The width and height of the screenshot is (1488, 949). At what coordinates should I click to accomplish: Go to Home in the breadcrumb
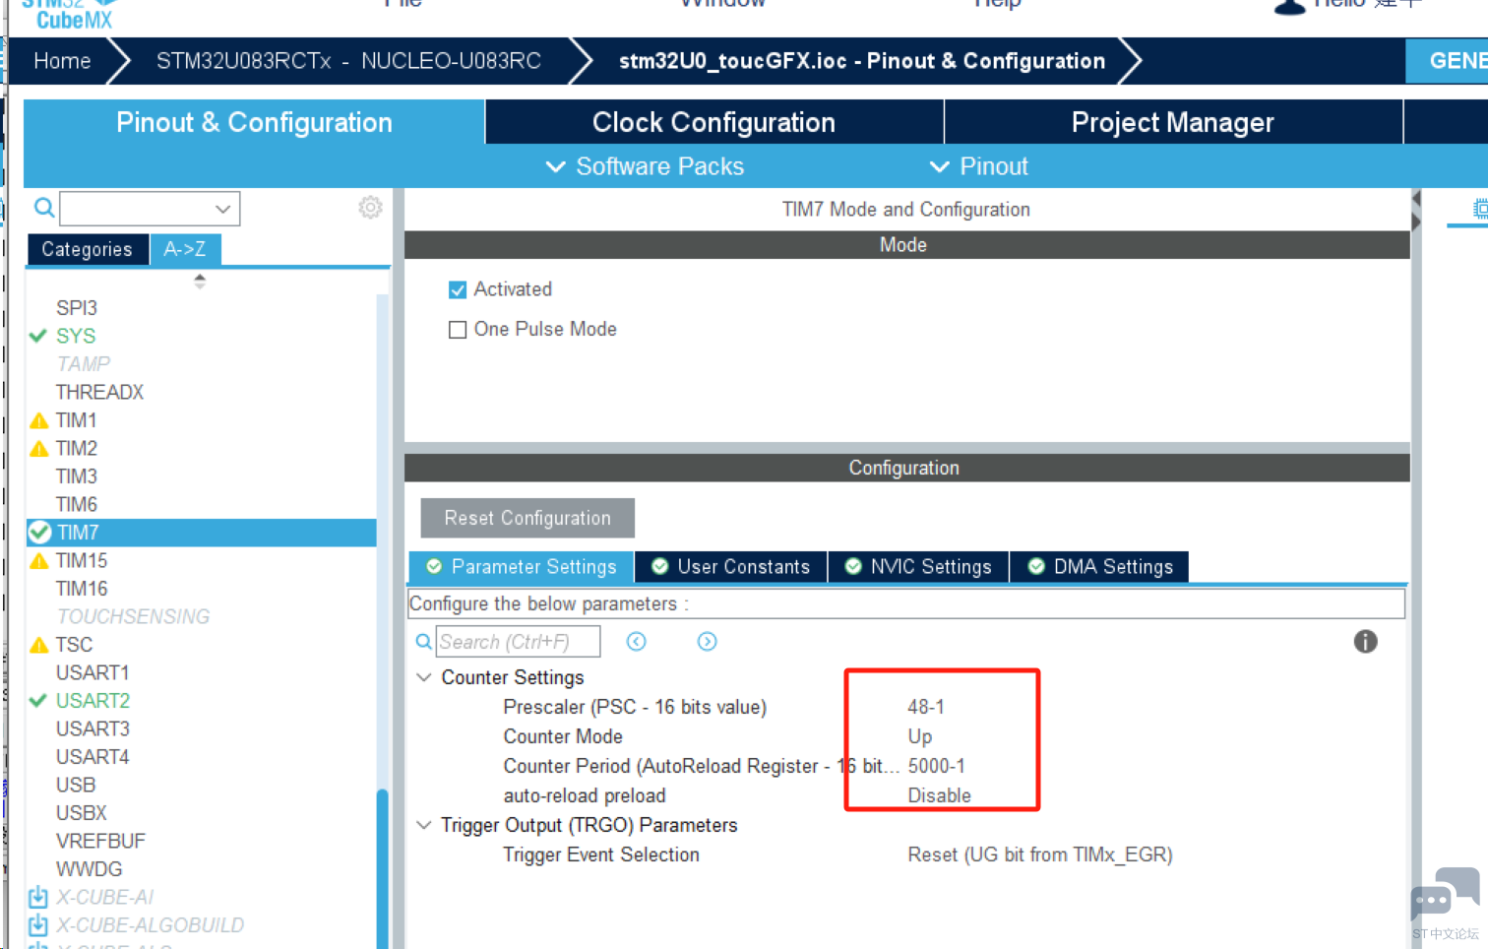click(x=62, y=61)
